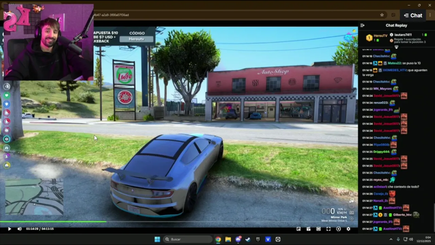Click speedometer KM/H readout

click(334, 212)
